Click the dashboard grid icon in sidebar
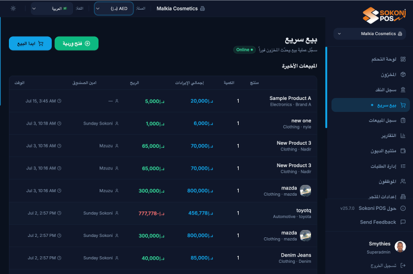 click(403, 59)
